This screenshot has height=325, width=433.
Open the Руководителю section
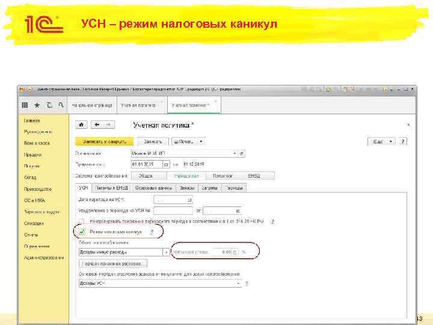coord(38,132)
